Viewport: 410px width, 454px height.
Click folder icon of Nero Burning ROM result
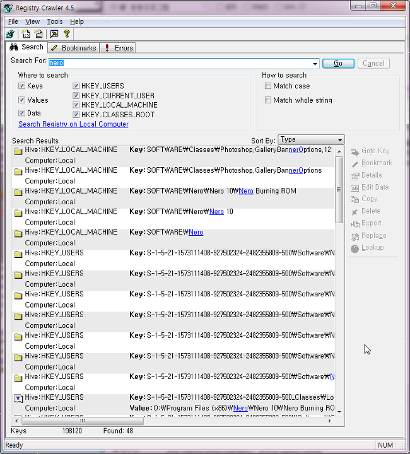pyautogui.click(x=18, y=192)
